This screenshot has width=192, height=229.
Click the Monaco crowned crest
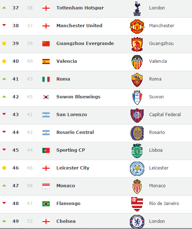pos(137,187)
